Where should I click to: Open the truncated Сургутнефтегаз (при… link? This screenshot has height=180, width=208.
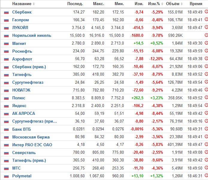coord(34,121)
